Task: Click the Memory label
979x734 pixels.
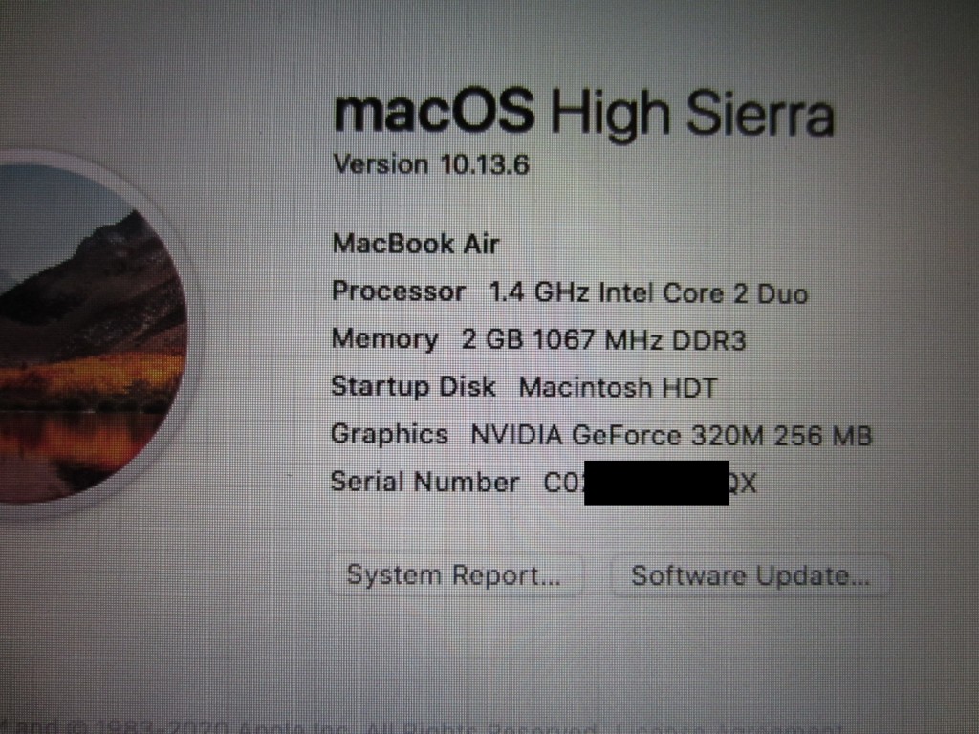Action: (384, 339)
